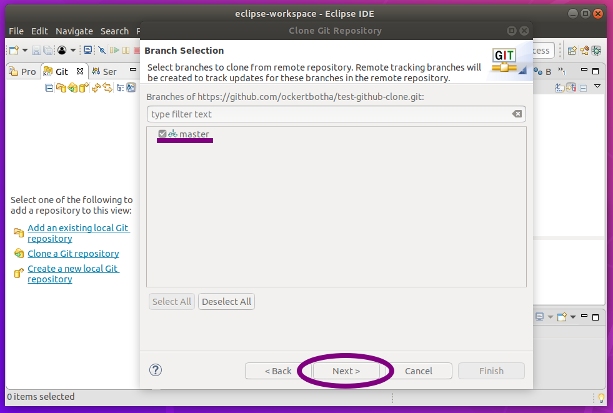This screenshot has width=613, height=413.
Task: Click Create new Git repository toolbar icon
Action: (x=84, y=88)
